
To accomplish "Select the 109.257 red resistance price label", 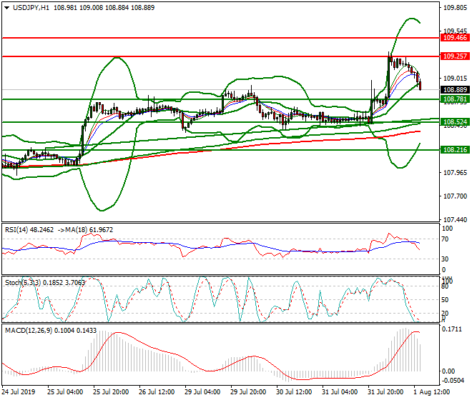I will point(455,56).
